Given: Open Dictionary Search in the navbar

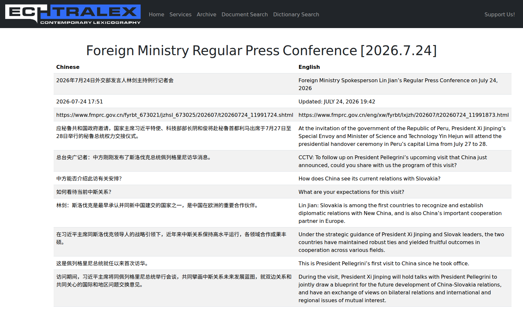Looking at the screenshot, I should click(x=296, y=14).
